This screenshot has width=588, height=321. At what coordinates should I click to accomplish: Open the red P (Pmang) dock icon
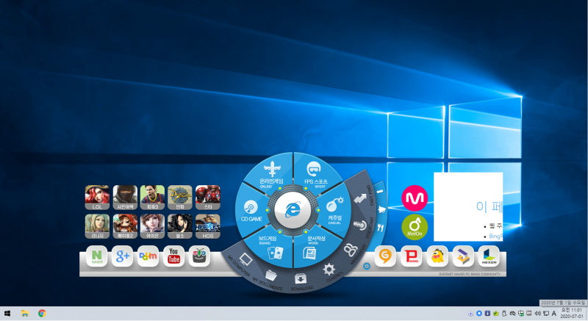[412, 256]
